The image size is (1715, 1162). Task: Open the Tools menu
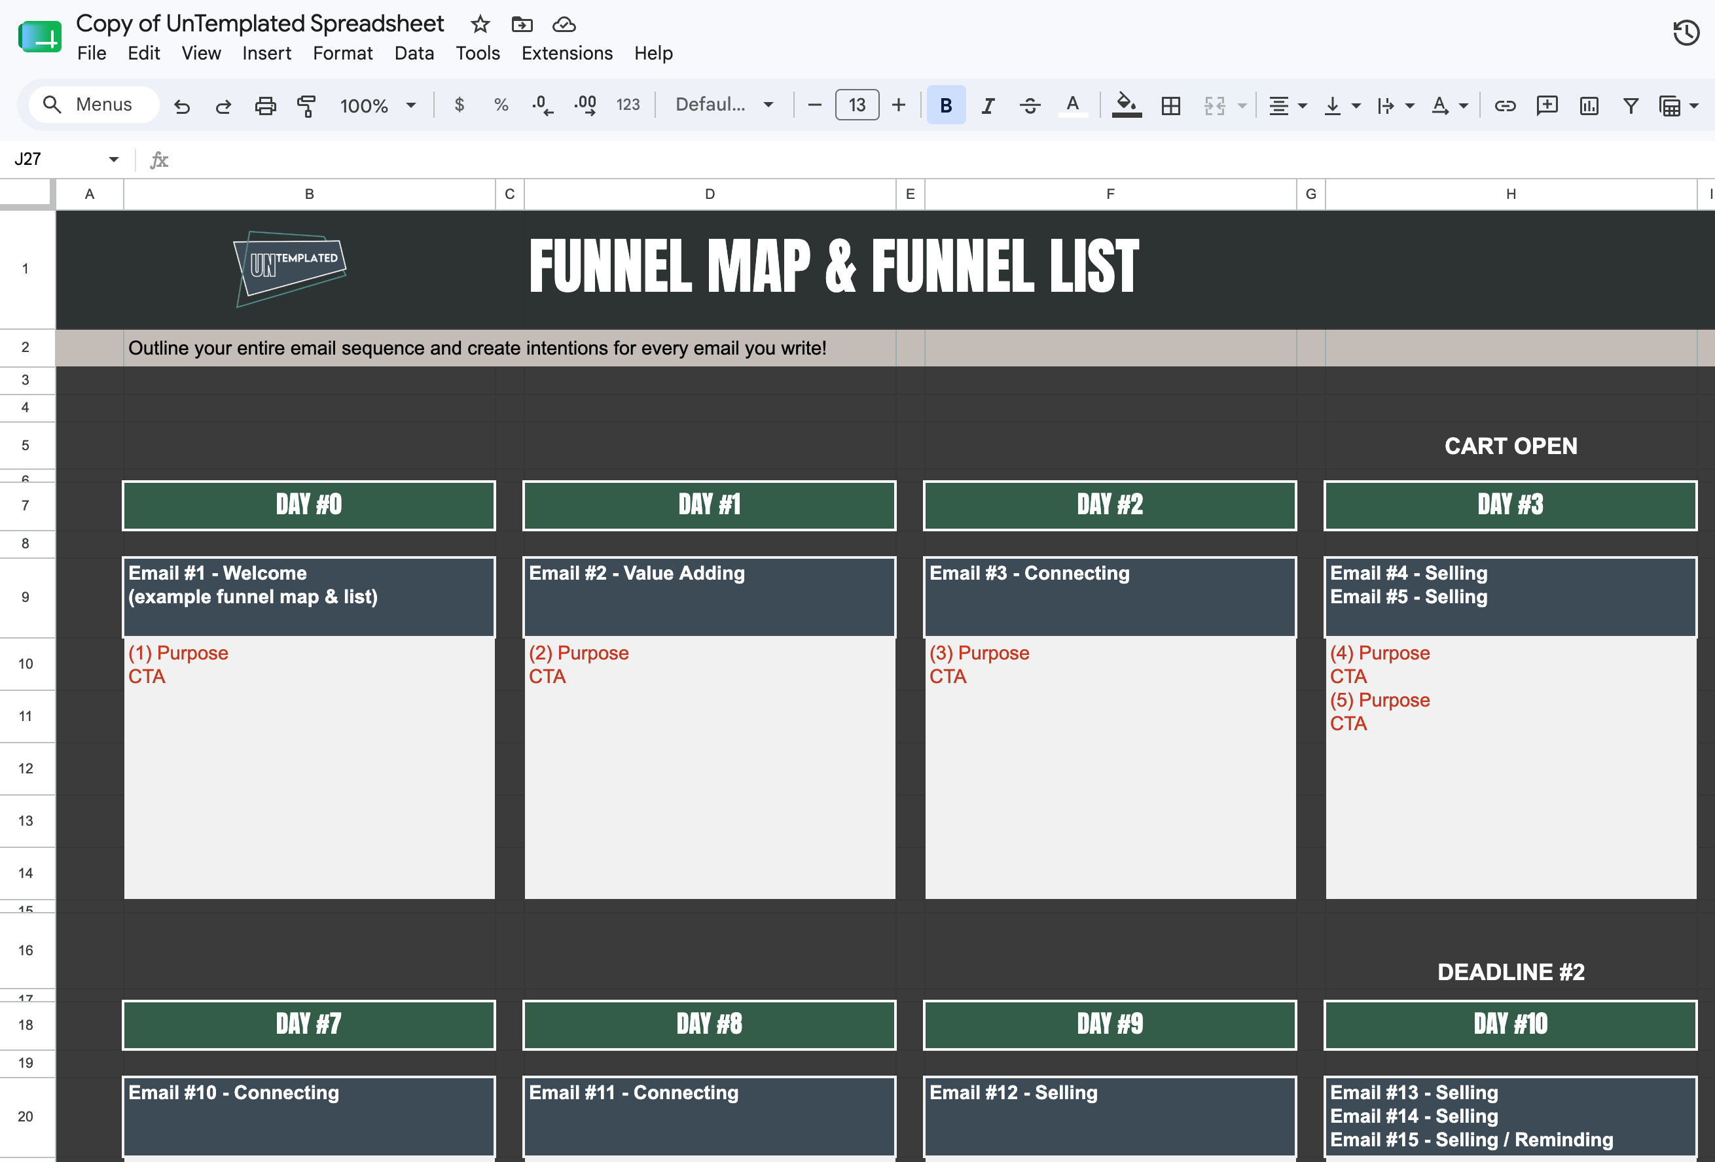pyautogui.click(x=477, y=53)
